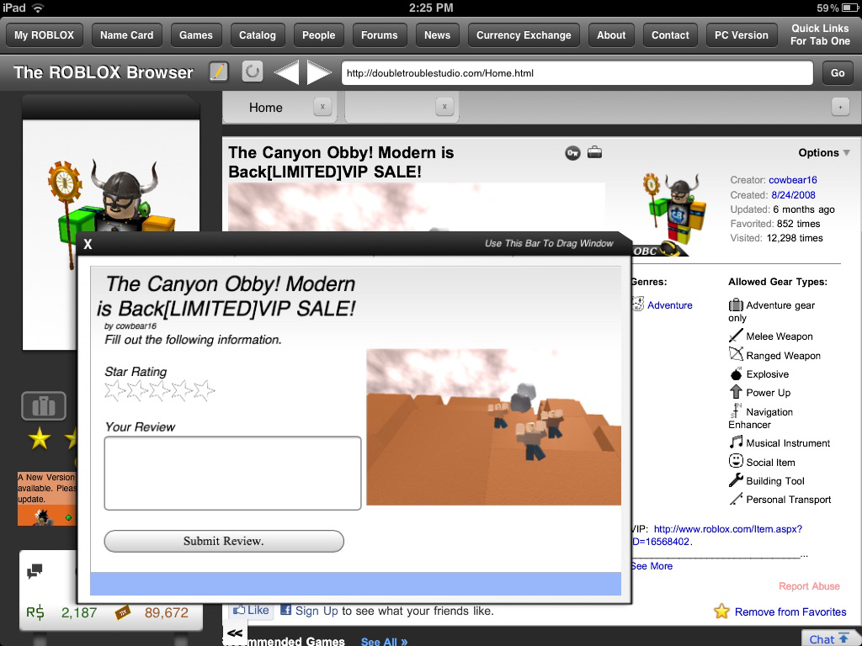The height and width of the screenshot is (646, 862).
Task: Open the chat bubbles icon in the left panel
Action: click(35, 571)
